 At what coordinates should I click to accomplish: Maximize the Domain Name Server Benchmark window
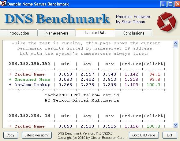tap(171, 4)
